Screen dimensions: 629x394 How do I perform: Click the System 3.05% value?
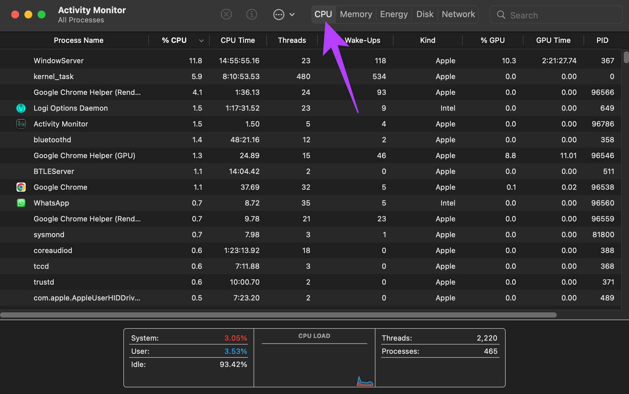pyautogui.click(x=235, y=338)
